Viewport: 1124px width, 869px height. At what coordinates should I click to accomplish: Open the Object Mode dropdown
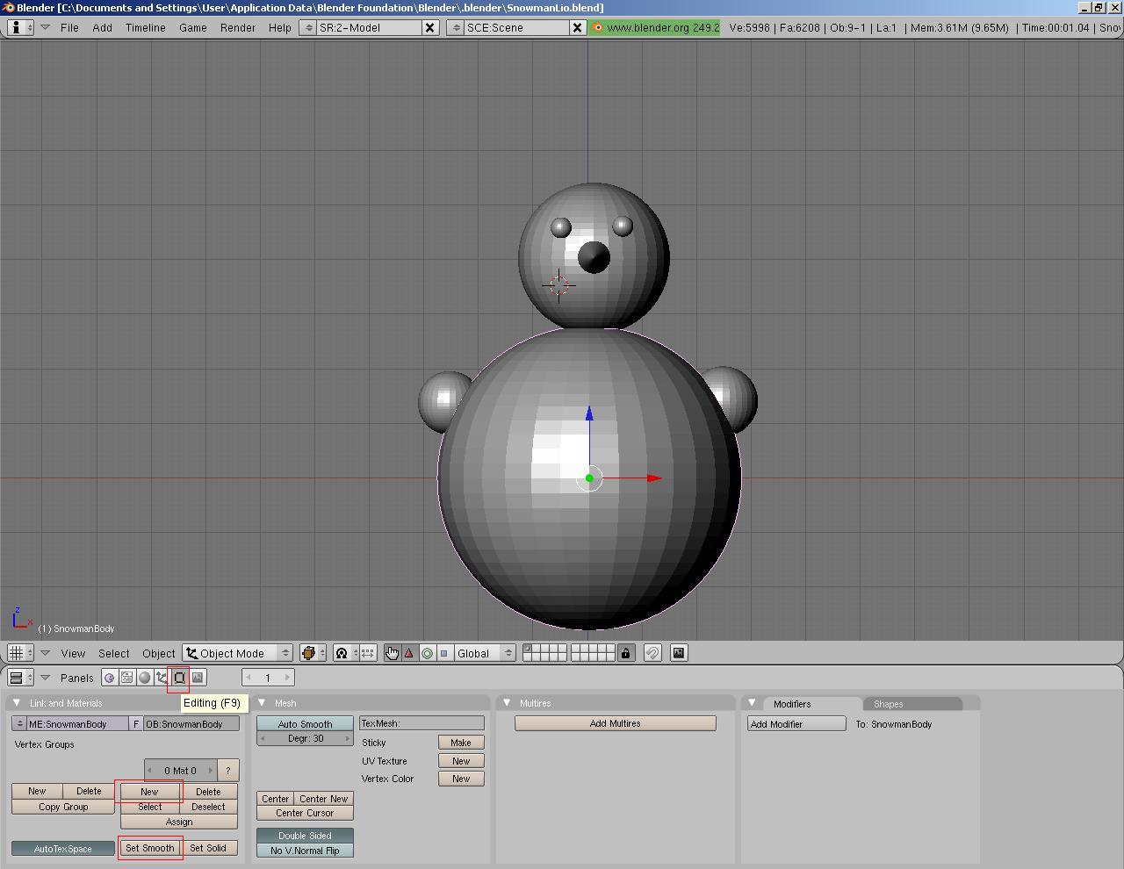[235, 652]
